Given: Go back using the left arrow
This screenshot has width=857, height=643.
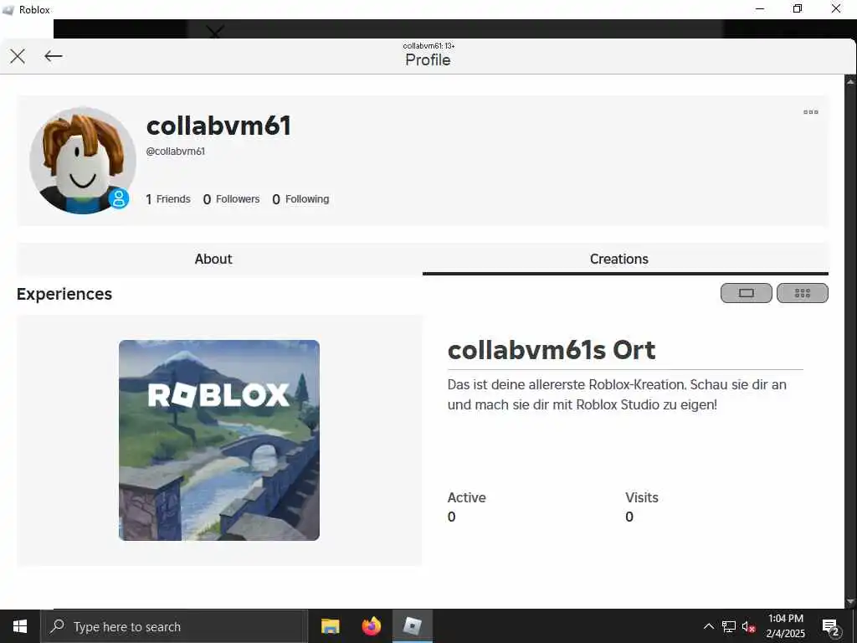Looking at the screenshot, I should 53,56.
